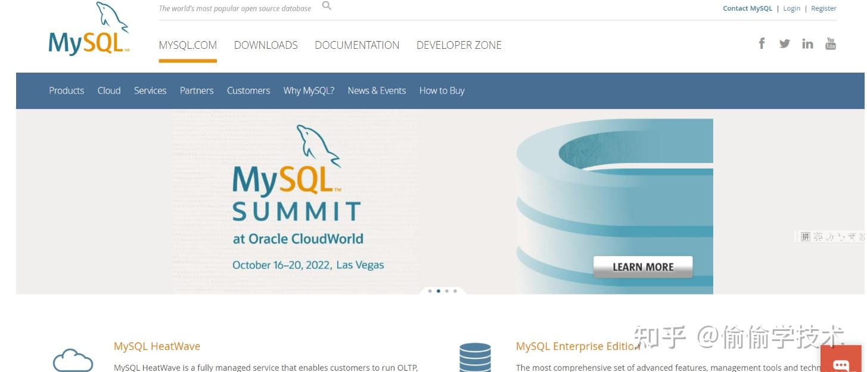
Task: Click the Register link
Action: [x=824, y=8]
